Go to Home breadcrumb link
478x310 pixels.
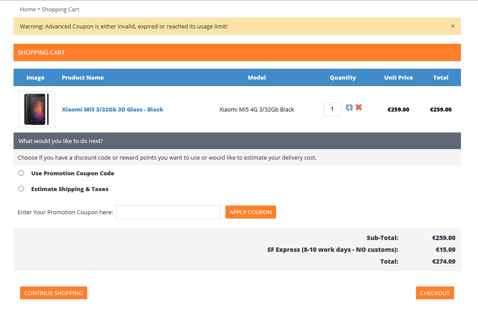click(28, 10)
